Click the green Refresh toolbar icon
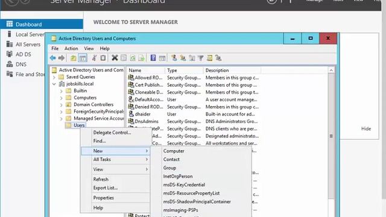Image resolution: width=386 pixels, height=217 pixels. click(133, 58)
